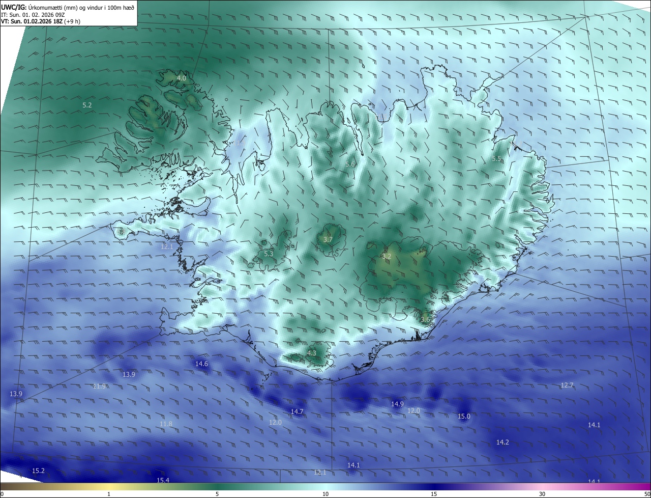Click the 11.9 precipitation value
Viewport: 651px width, 498px height.
99,386
